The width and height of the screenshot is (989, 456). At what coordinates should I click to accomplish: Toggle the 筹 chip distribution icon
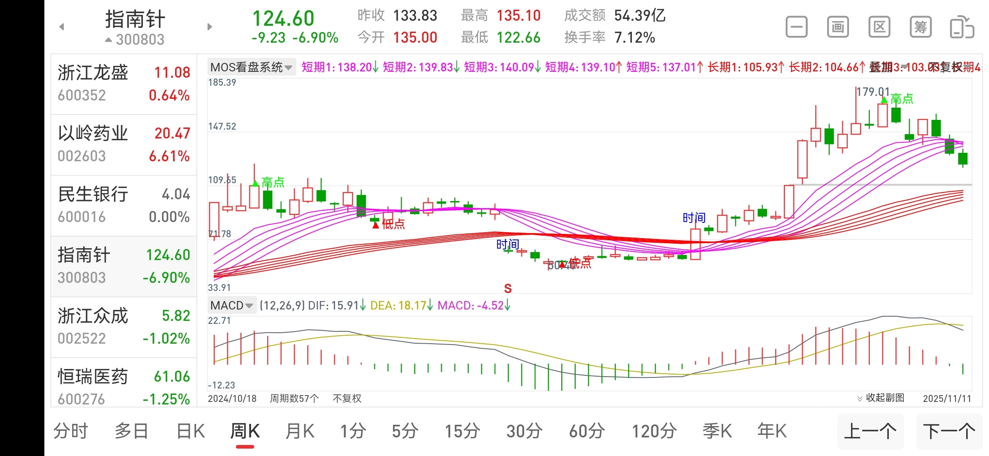[921, 27]
